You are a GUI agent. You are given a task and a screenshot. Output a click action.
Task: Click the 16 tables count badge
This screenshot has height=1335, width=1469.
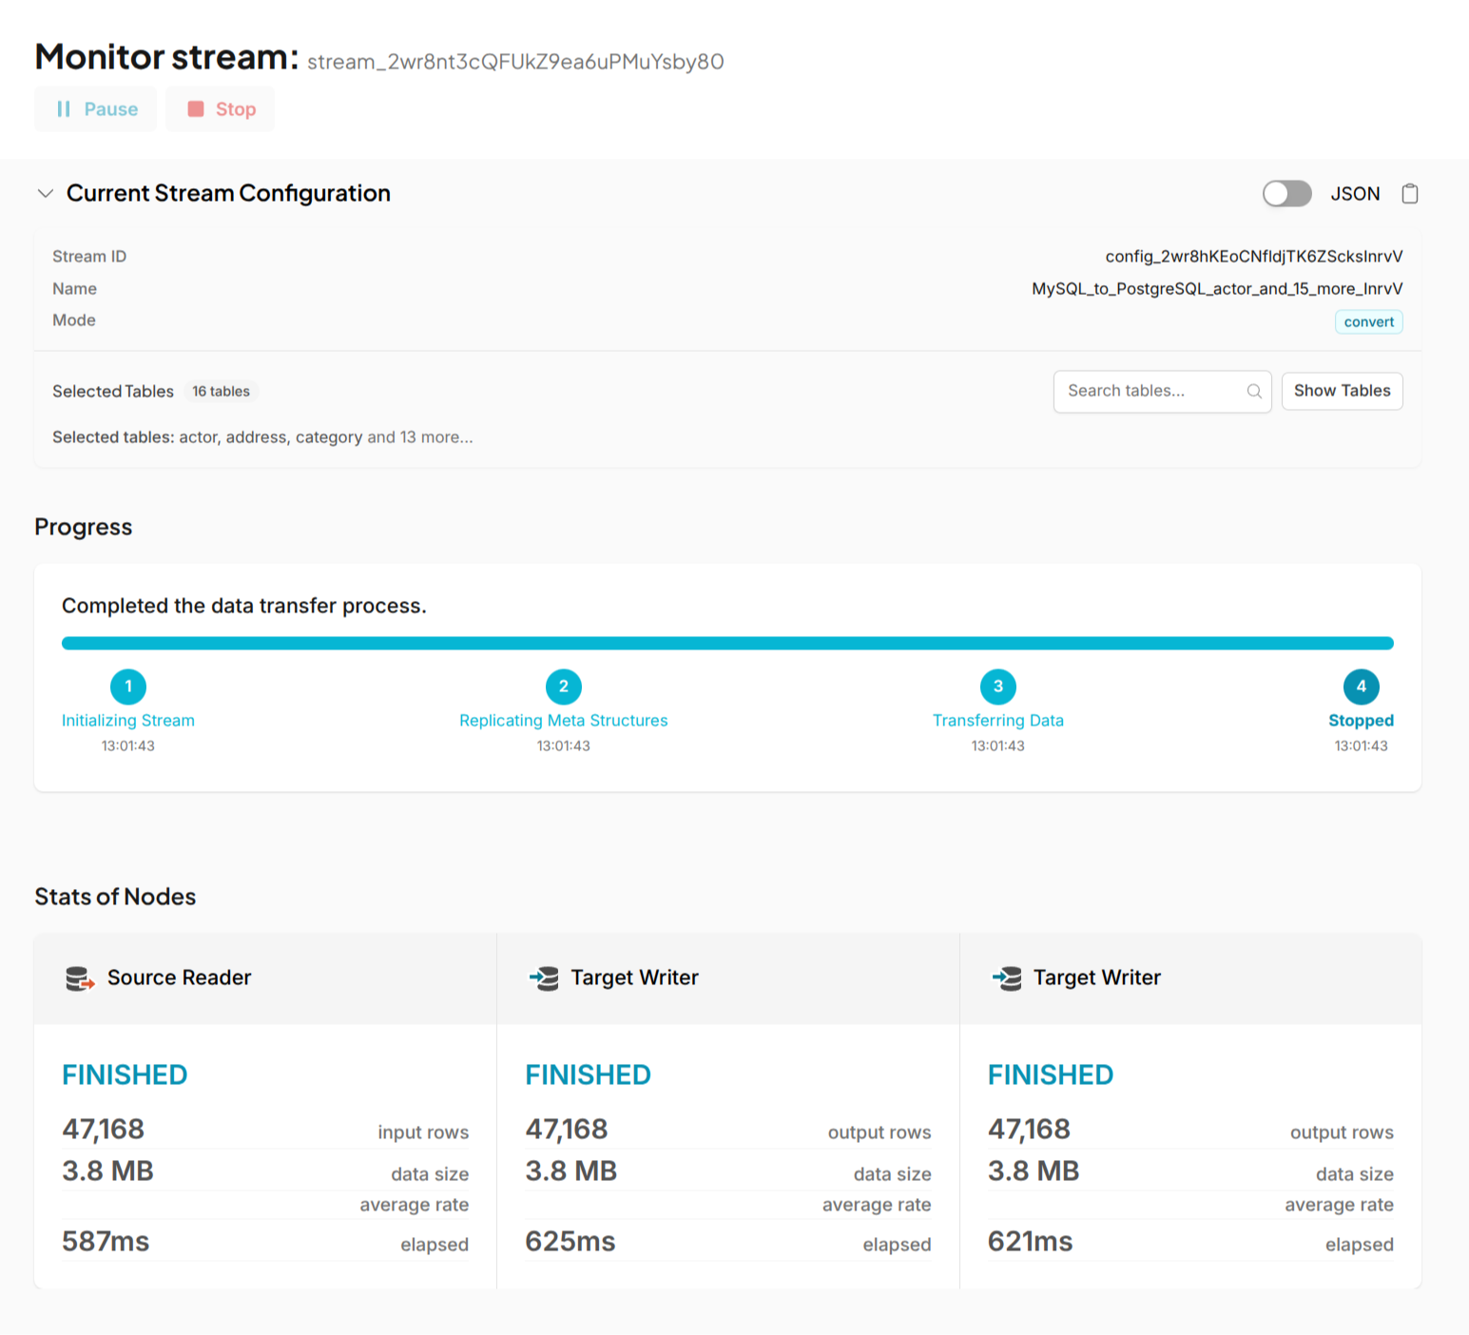point(221,391)
